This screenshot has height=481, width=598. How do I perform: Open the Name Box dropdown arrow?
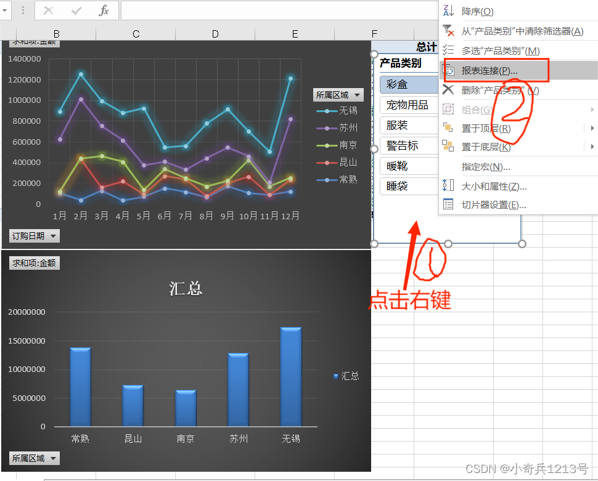click(4, 10)
